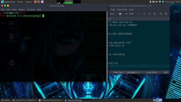Open the volume control tray icon
The height and width of the screenshot is (102, 181).
[x=157, y=2]
